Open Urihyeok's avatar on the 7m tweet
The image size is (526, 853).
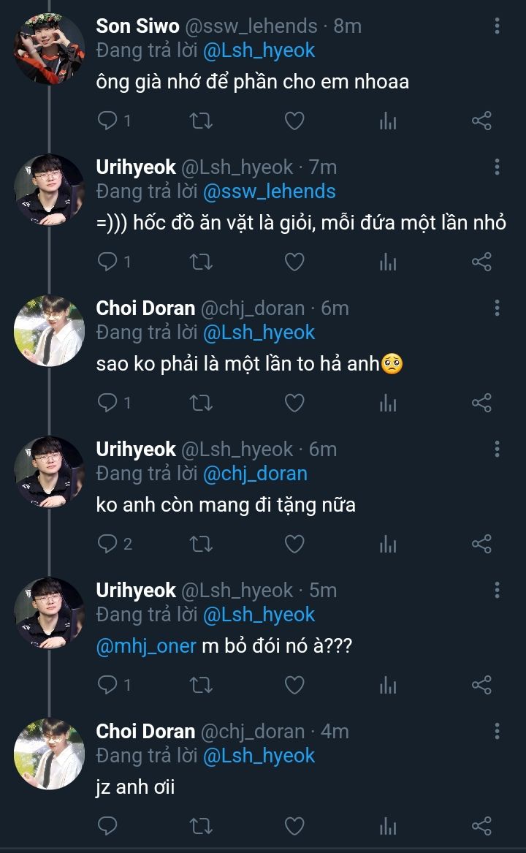pos(49,190)
